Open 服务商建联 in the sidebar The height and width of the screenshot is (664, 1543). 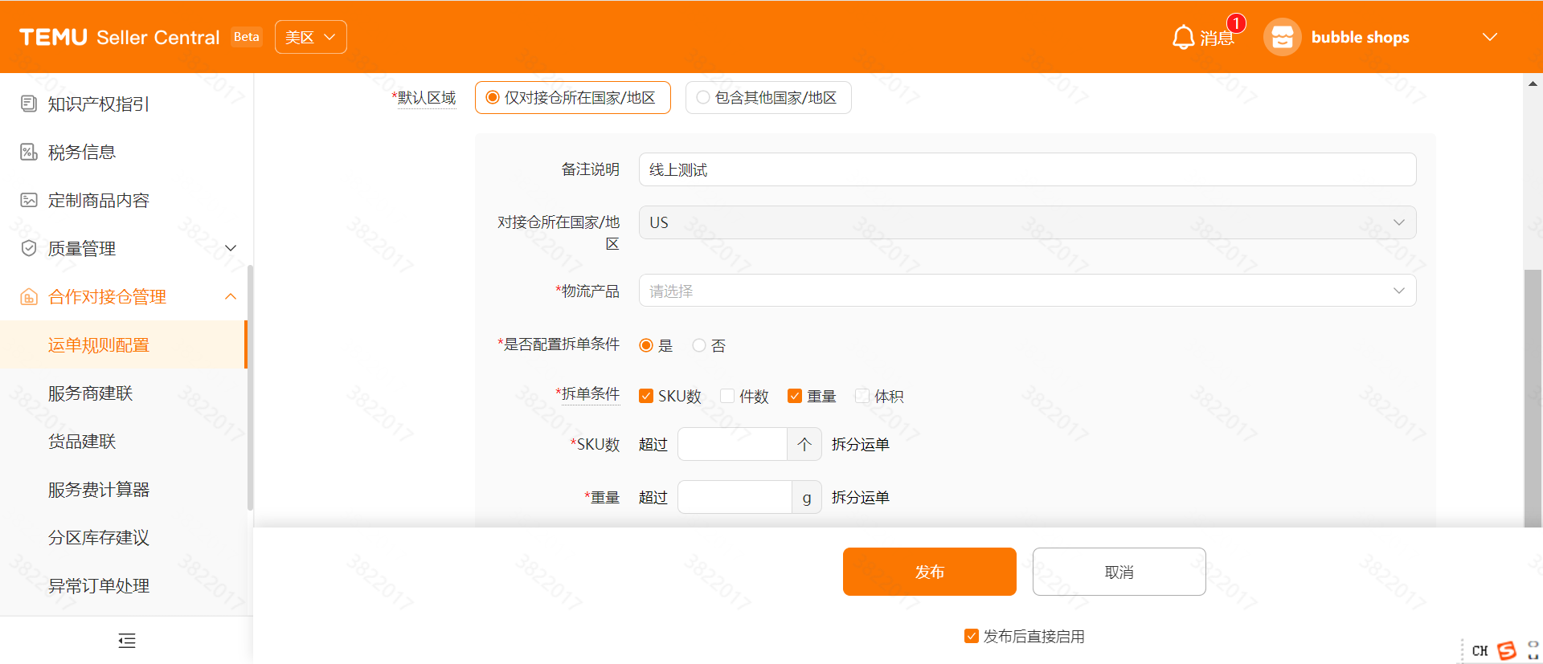[90, 393]
